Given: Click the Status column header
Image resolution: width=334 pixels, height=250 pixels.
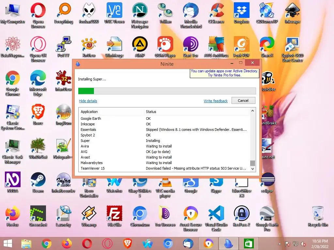Looking at the screenshot, I should coord(196,112).
